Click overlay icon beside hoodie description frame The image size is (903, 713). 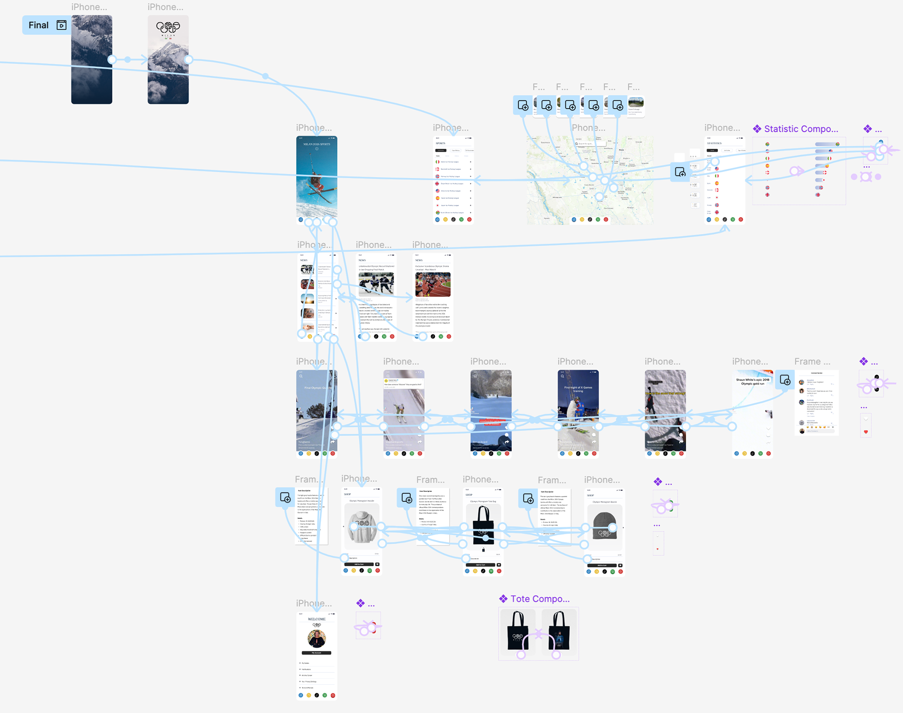285,497
